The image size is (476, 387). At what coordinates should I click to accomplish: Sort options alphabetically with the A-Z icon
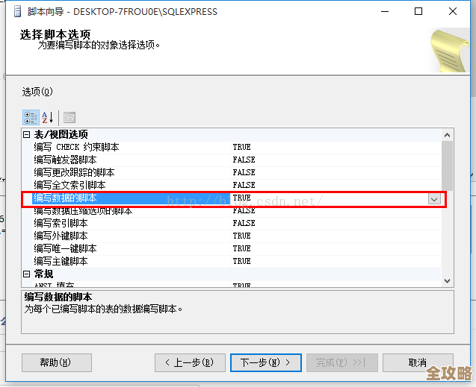pos(48,118)
